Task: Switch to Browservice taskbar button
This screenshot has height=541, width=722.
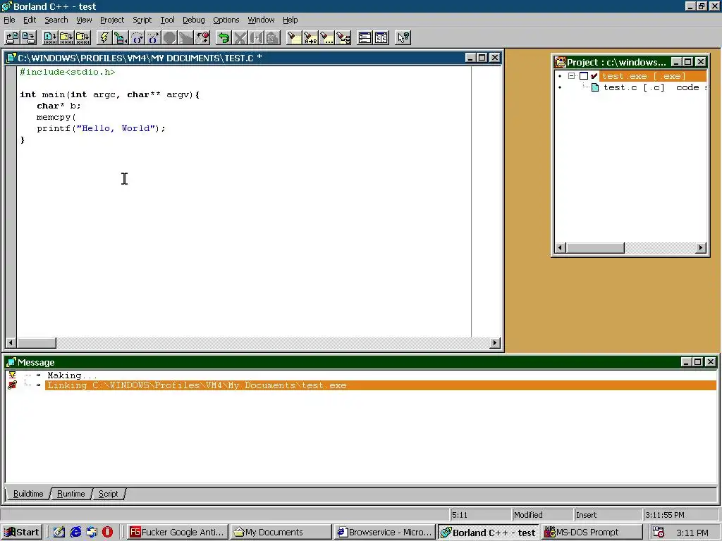Action: tap(384, 533)
